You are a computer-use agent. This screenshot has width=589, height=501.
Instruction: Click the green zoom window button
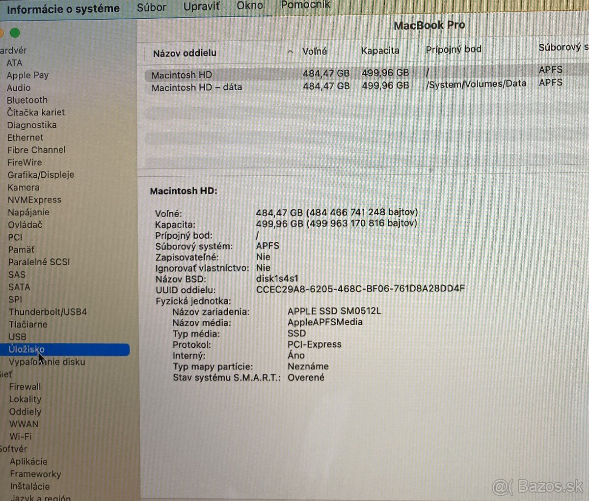[x=15, y=33]
